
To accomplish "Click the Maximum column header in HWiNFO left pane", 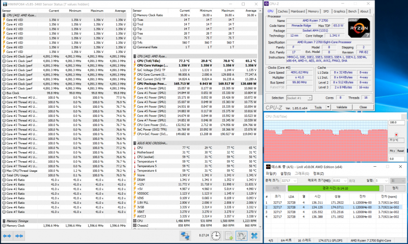I will pyautogui.click(x=97, y=11).
